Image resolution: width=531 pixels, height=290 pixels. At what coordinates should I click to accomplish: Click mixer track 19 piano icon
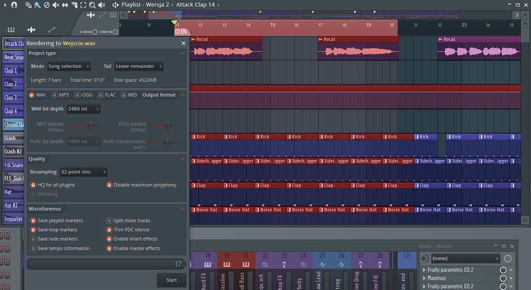pyautogui.click(x=207, y=264)
